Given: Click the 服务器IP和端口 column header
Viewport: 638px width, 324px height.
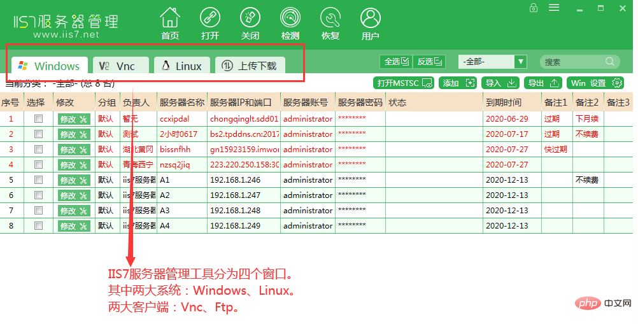Looking at the screenshot, I should 244,102.
